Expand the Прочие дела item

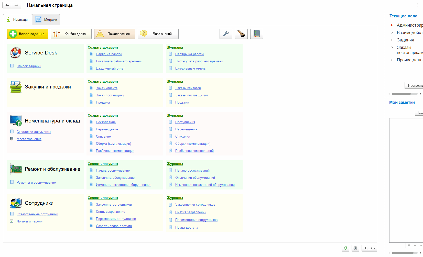click(392, 60)
